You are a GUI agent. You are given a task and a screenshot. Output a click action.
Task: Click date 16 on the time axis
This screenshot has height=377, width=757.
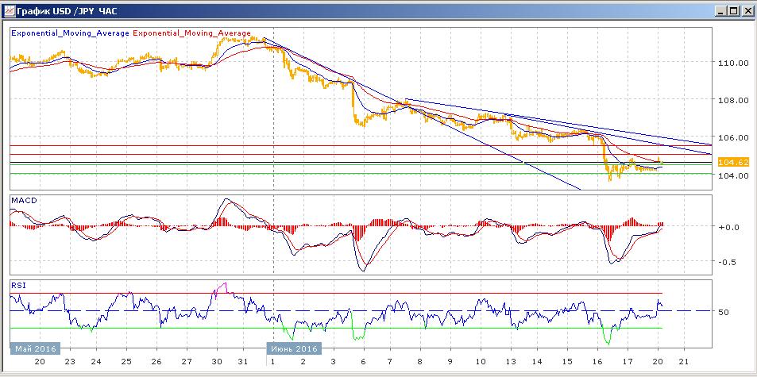pos(597,361)
